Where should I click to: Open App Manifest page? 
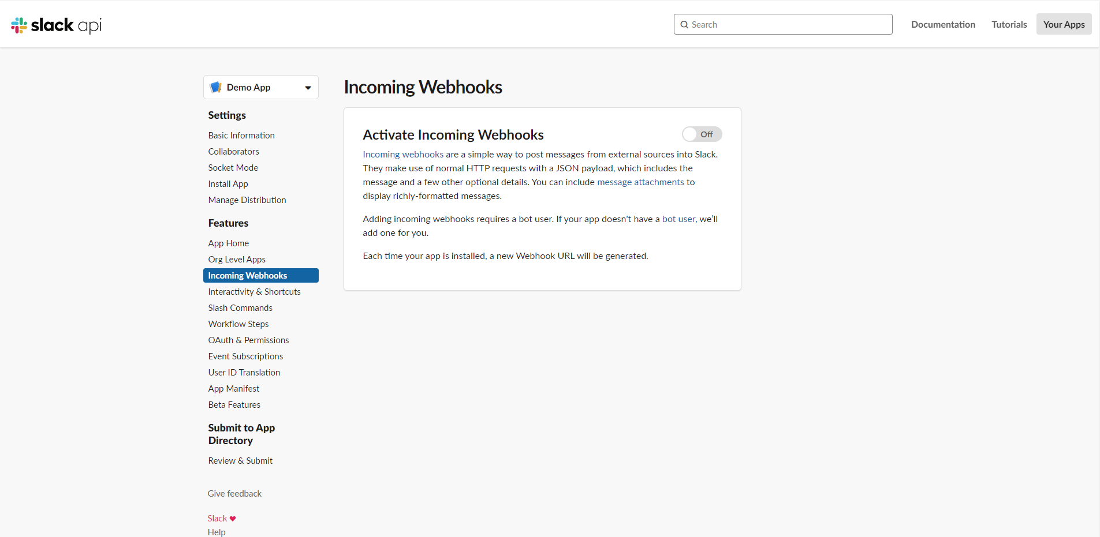(234, 388)
